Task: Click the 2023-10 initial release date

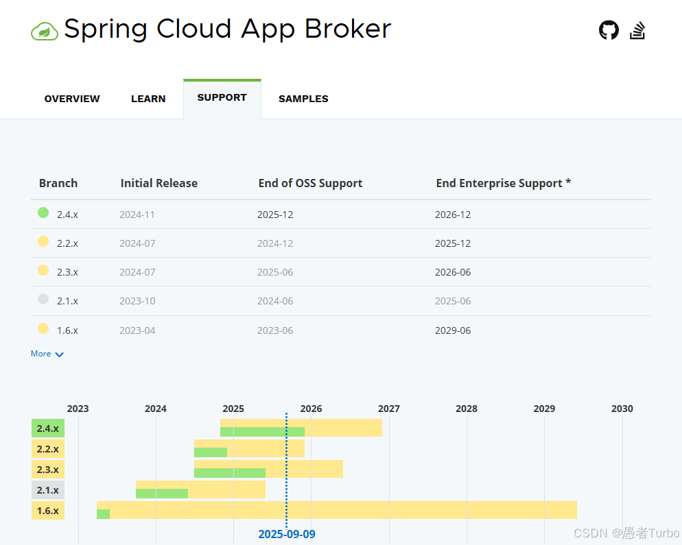Action: [x=137, y=301]
